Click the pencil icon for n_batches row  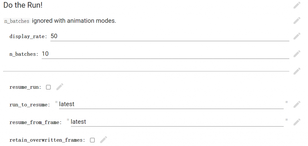[297, 54]
